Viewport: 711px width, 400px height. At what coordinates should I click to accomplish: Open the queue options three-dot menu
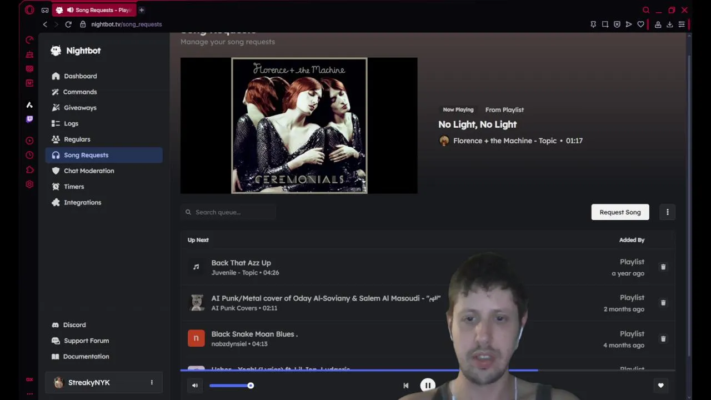click(x=668, y=212)
